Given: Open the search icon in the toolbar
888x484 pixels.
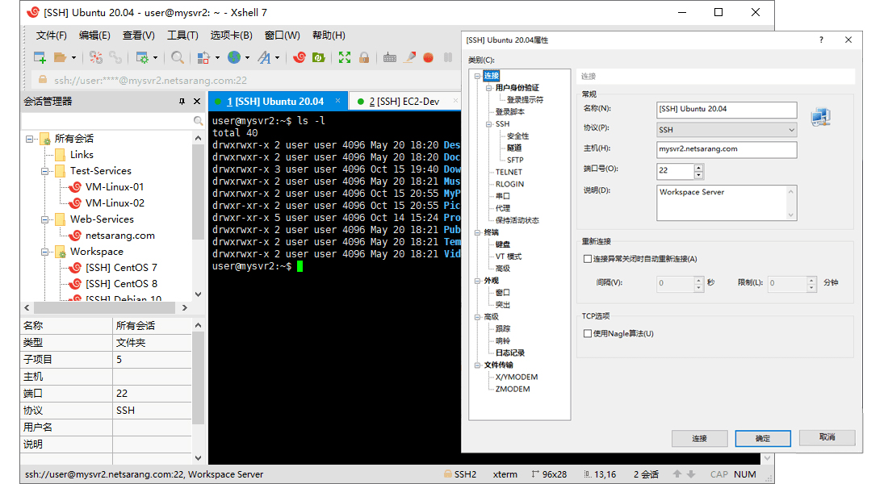Looking at the screenshot, I should pyautogui.click(x=178, y=57).
